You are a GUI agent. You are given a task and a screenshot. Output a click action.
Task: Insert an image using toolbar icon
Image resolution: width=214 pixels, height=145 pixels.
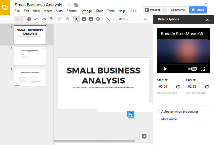[91, 19]
